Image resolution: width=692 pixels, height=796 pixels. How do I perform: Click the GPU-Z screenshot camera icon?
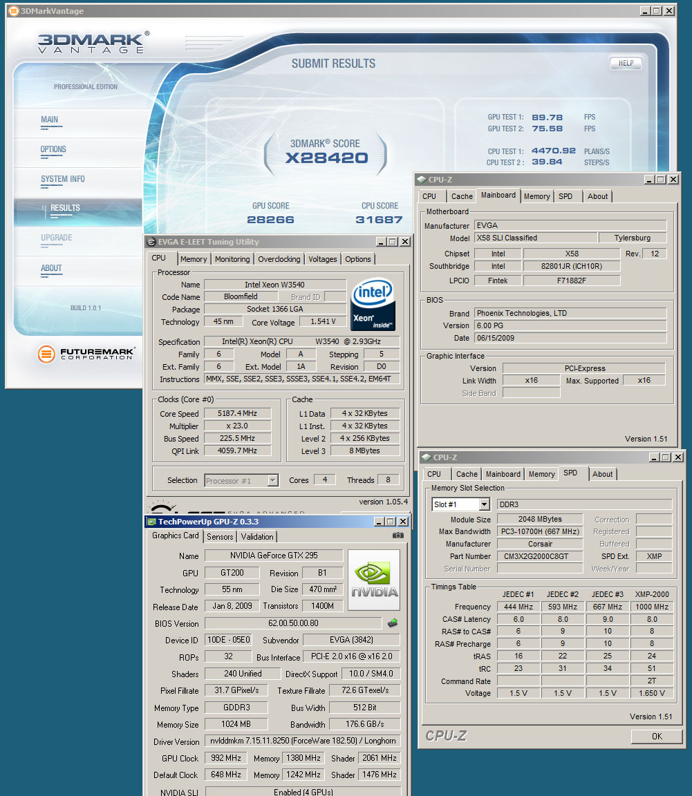point(398,536)
